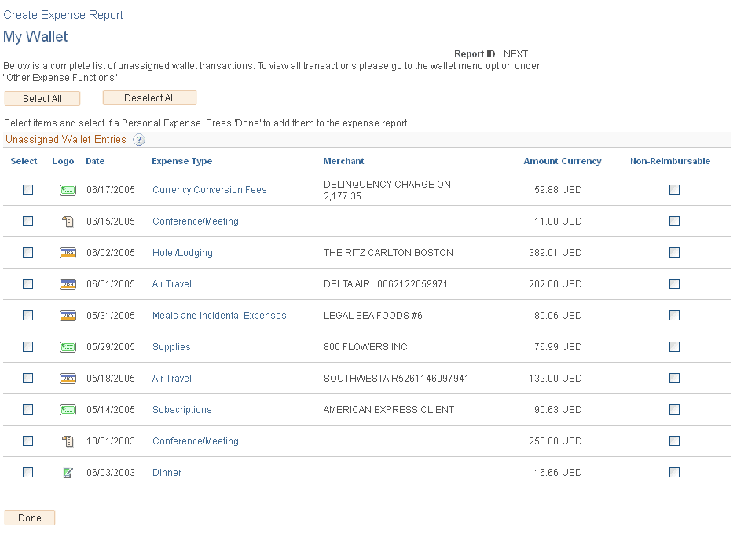This screenshot has height=534, width=733.
Task: Click the credit card logo for Currency Conversion Fees
Action: (x=68, y=189)
